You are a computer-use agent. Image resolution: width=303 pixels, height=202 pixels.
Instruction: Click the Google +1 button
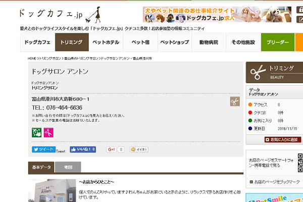pos(112,149)
